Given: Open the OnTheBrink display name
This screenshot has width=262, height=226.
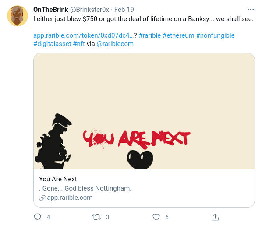Looking at the screenshot, I should pos(51,10).
